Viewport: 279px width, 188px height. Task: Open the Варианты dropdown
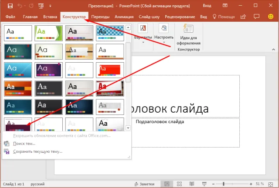coord(143,34)
